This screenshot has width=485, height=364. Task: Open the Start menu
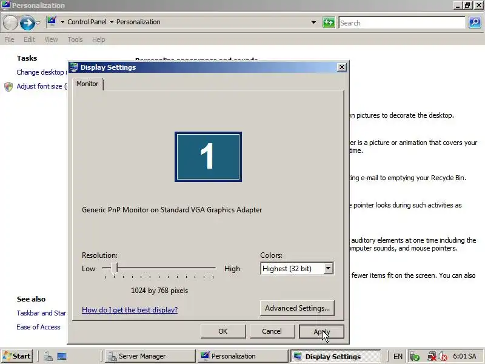(17, 356)
